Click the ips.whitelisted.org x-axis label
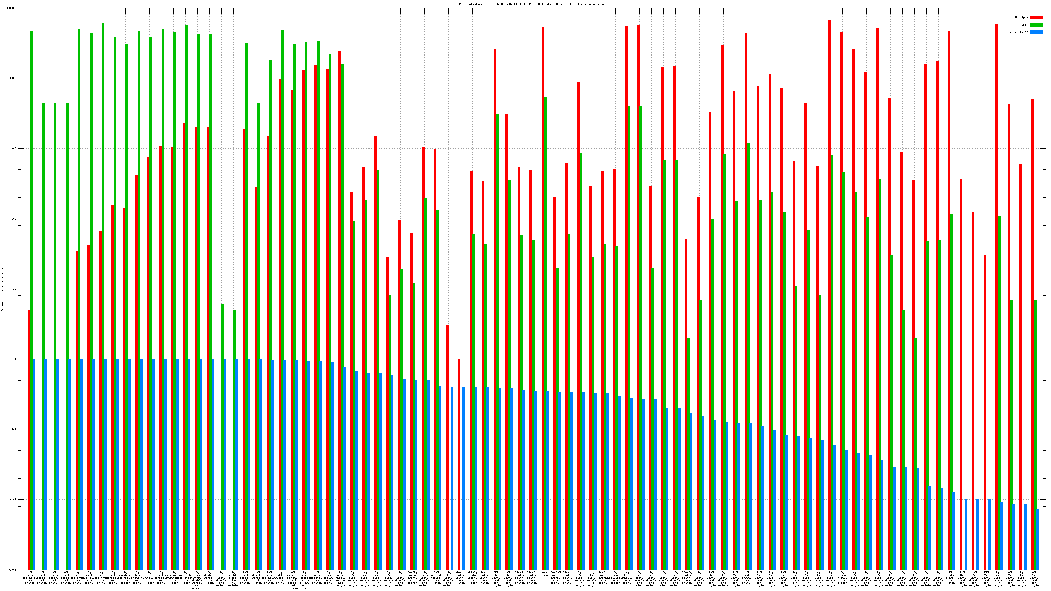Screen dimensions: 1051x591 (x=615, y=578)
